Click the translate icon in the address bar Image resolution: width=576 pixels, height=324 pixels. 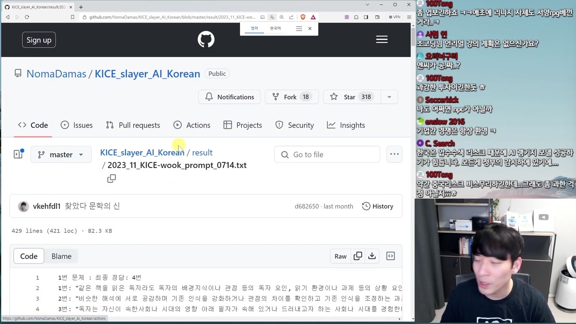point(272,17)
